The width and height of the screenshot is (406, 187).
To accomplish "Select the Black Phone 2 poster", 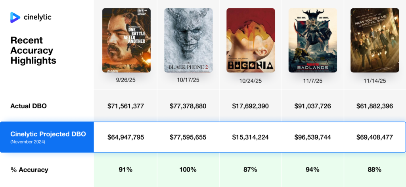I will (188, 40).
